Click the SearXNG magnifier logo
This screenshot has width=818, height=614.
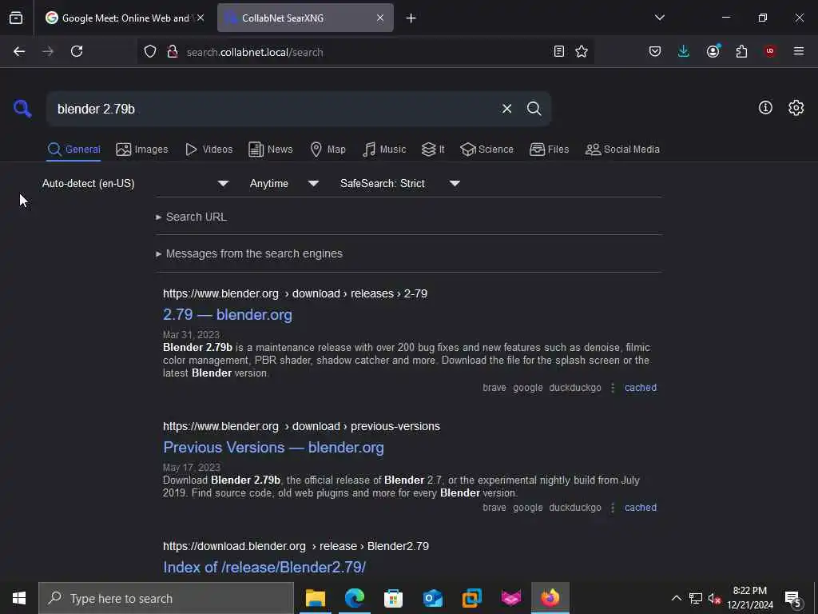(x=22, y=109)
